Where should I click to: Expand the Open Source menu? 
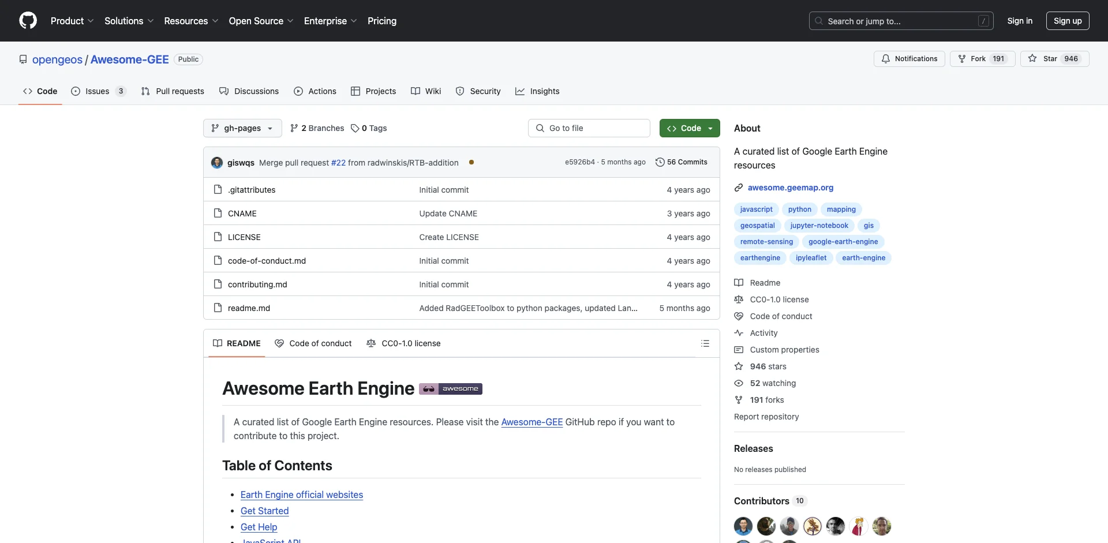pos(261,21)
